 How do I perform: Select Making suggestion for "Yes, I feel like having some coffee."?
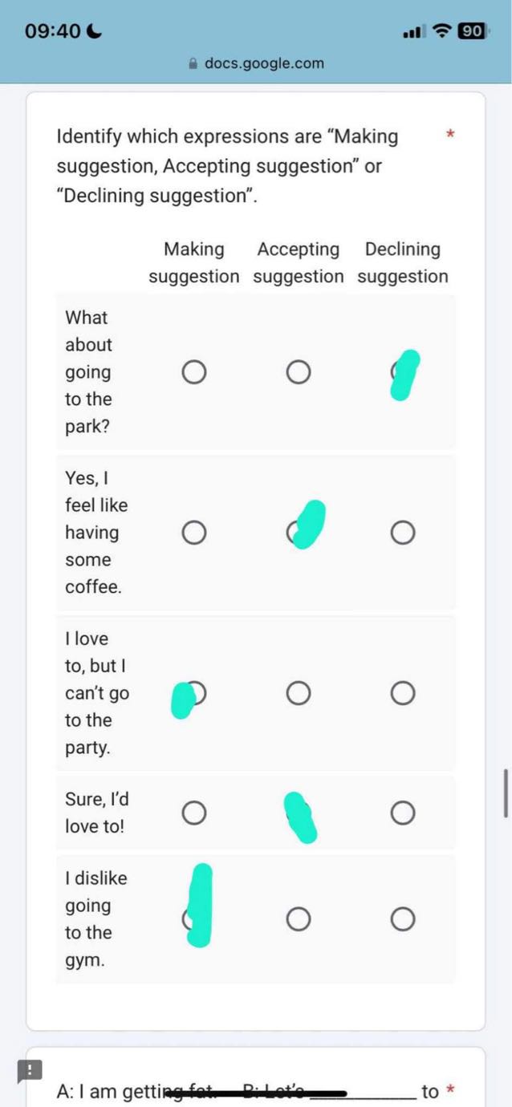[x=193, y=533]
